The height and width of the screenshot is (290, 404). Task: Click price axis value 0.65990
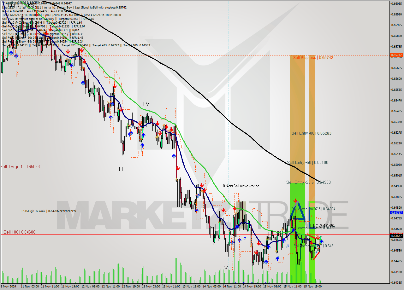397,14
